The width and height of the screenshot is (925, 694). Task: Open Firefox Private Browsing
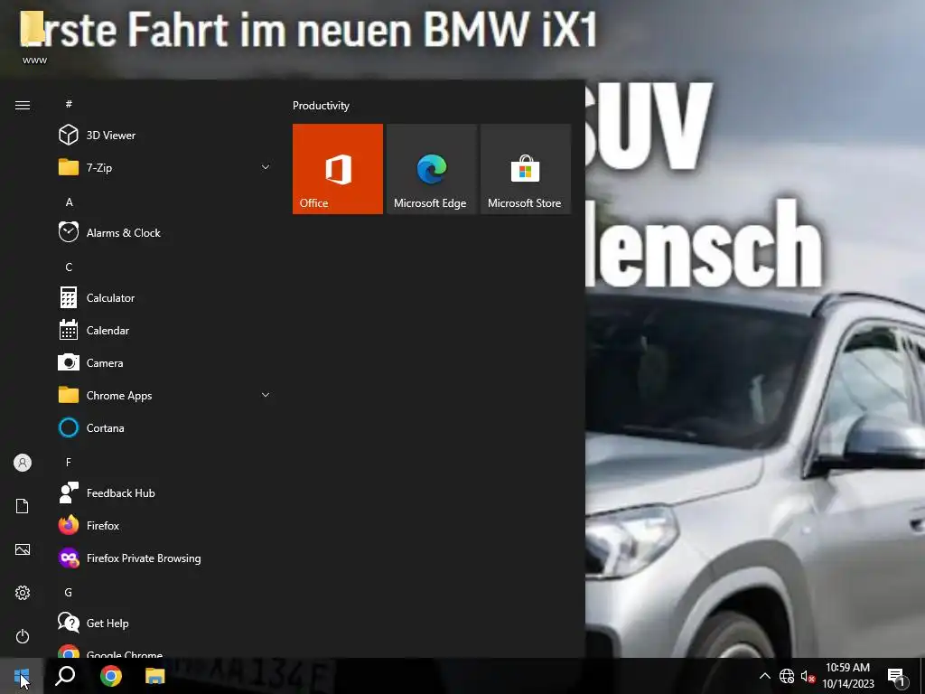[x=165, y=558]
